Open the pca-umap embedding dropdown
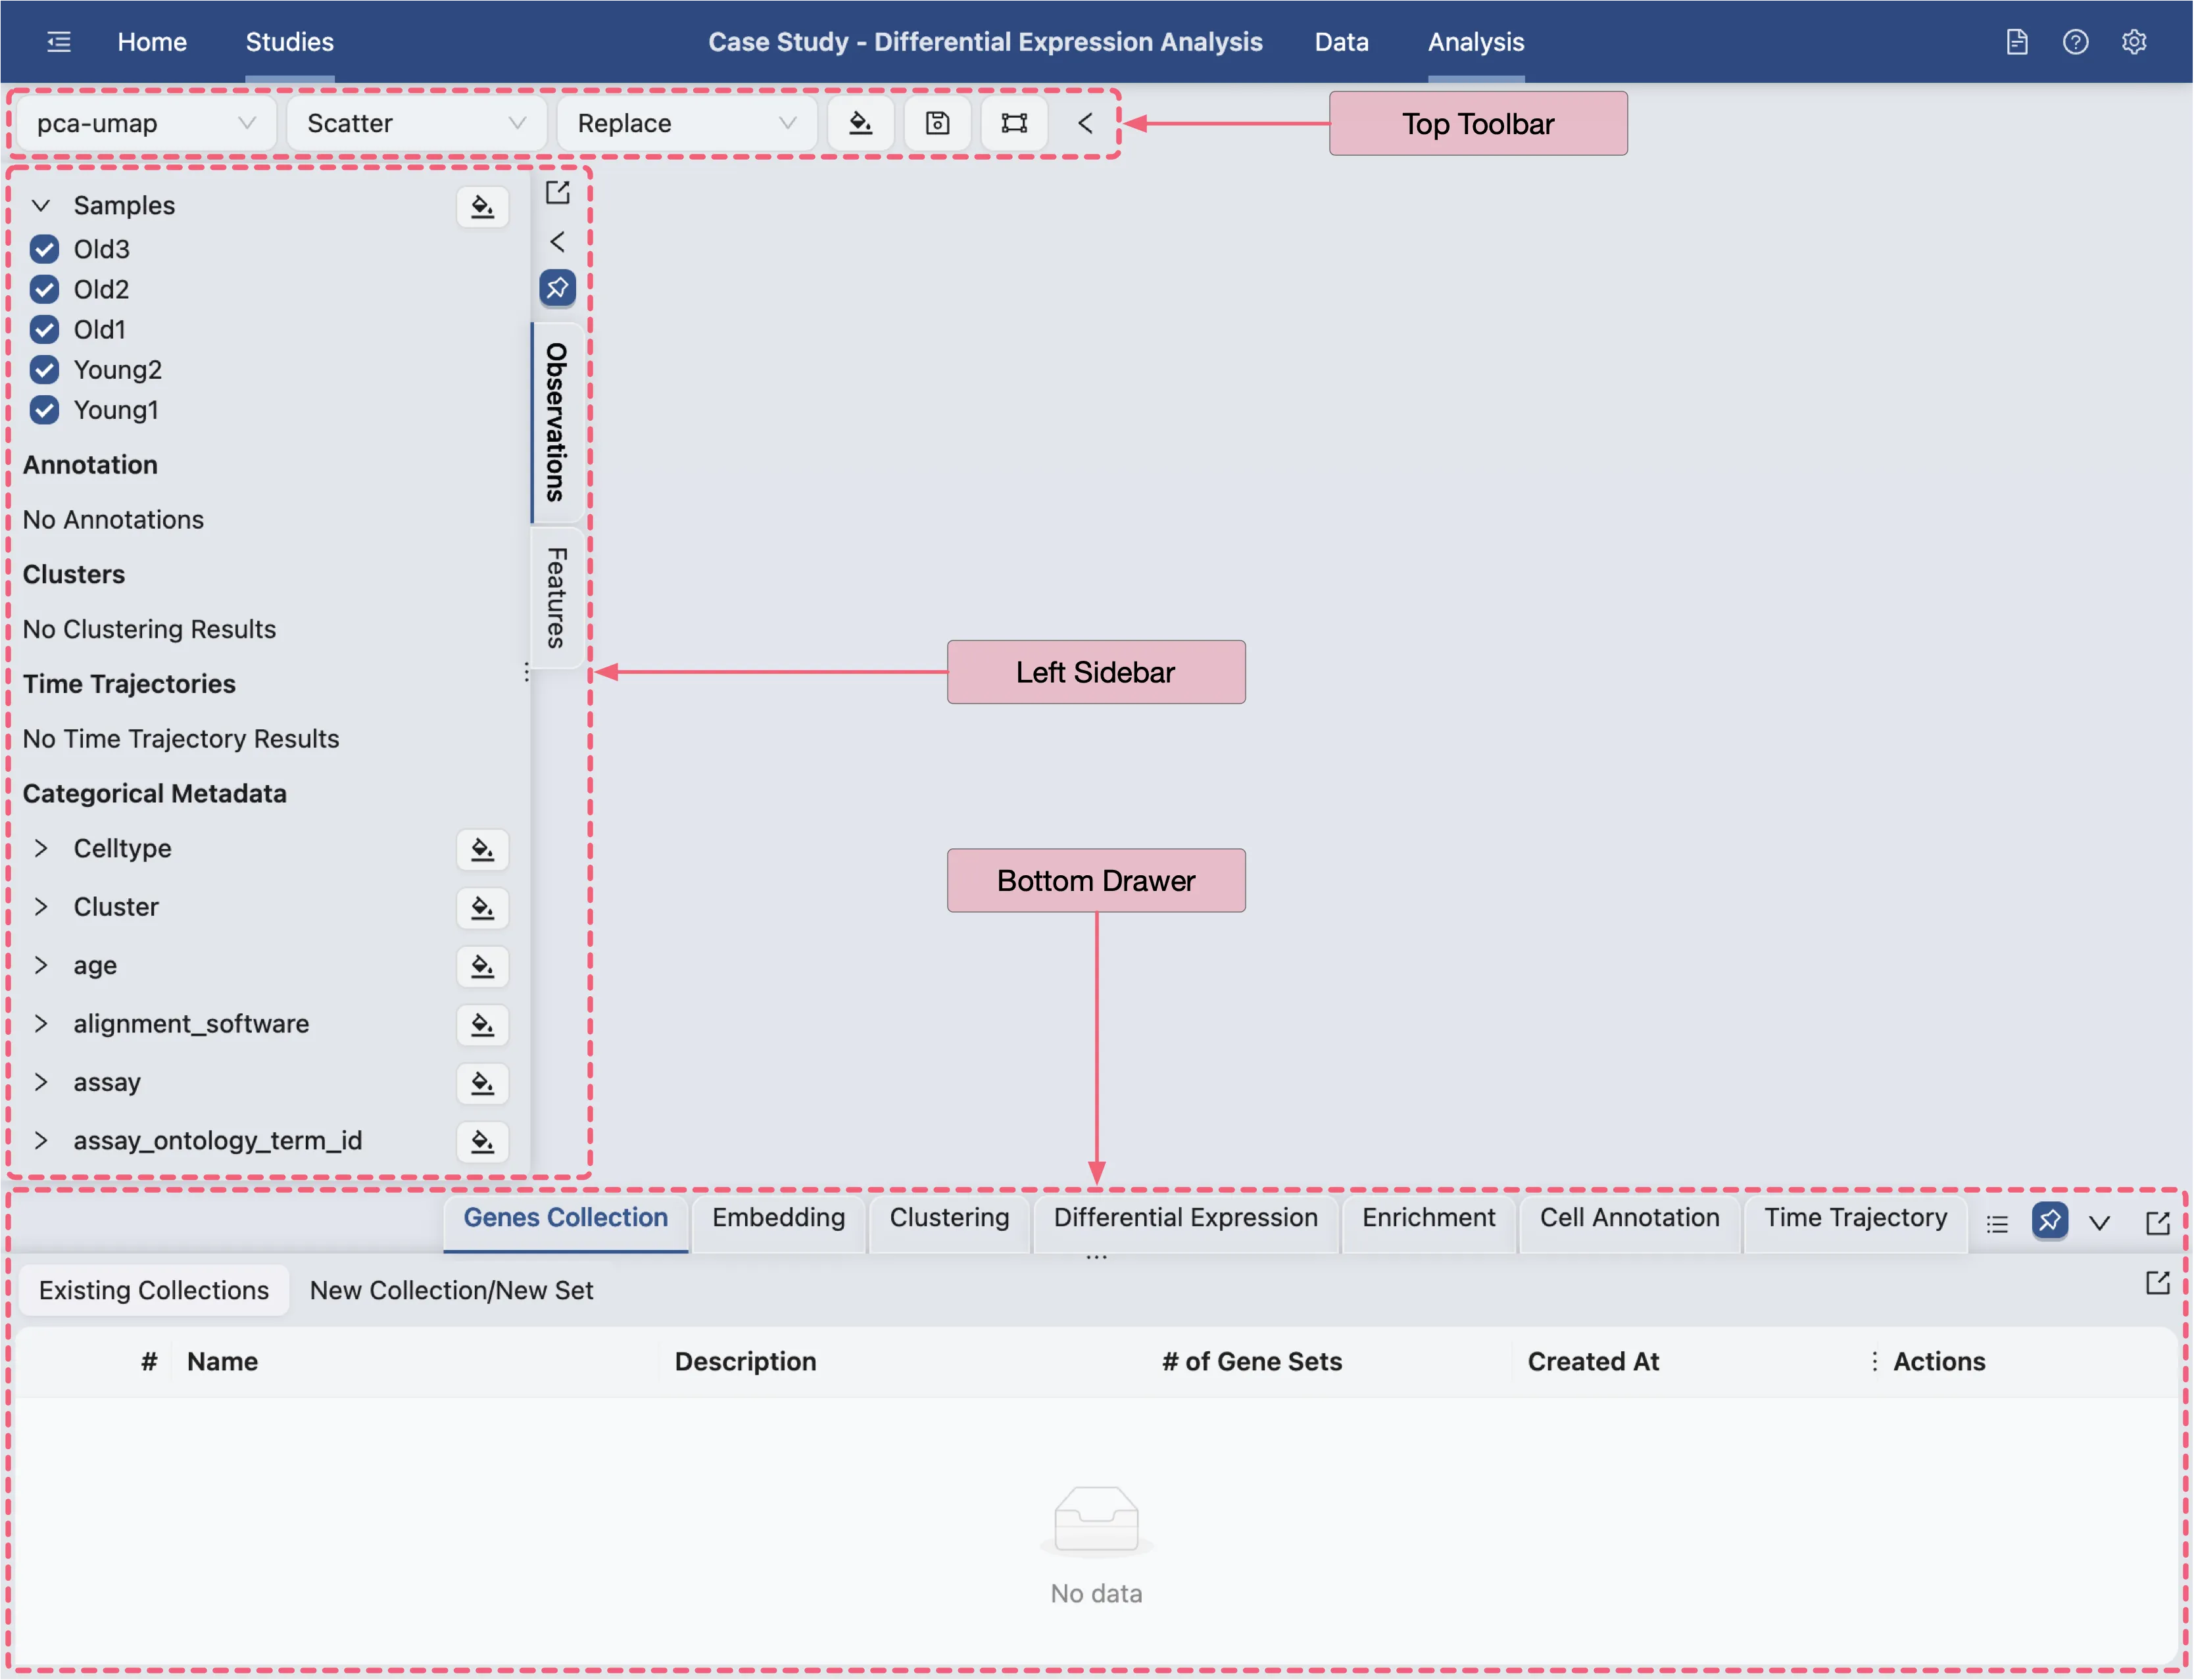 pos(146,123)
